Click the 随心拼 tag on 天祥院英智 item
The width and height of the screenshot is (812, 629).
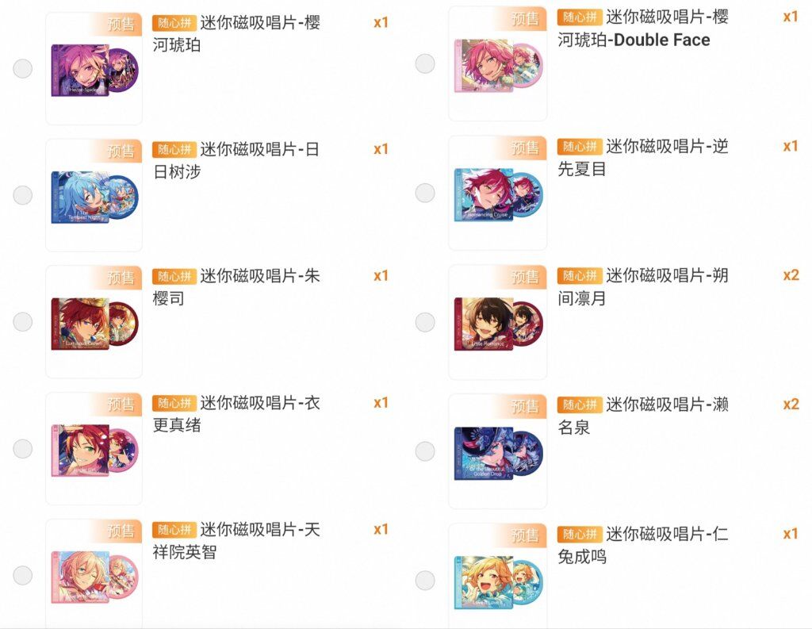point(174,530)
